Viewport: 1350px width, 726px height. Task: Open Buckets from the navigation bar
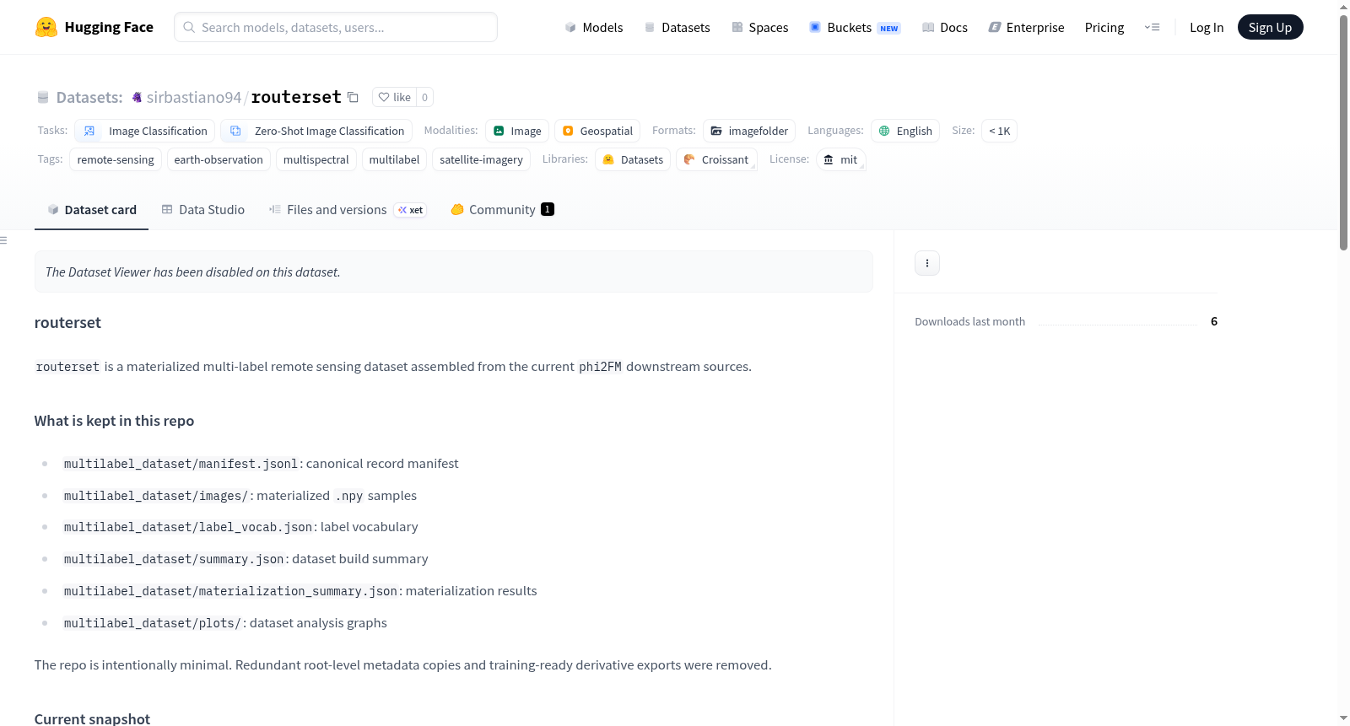coord(855,27)
